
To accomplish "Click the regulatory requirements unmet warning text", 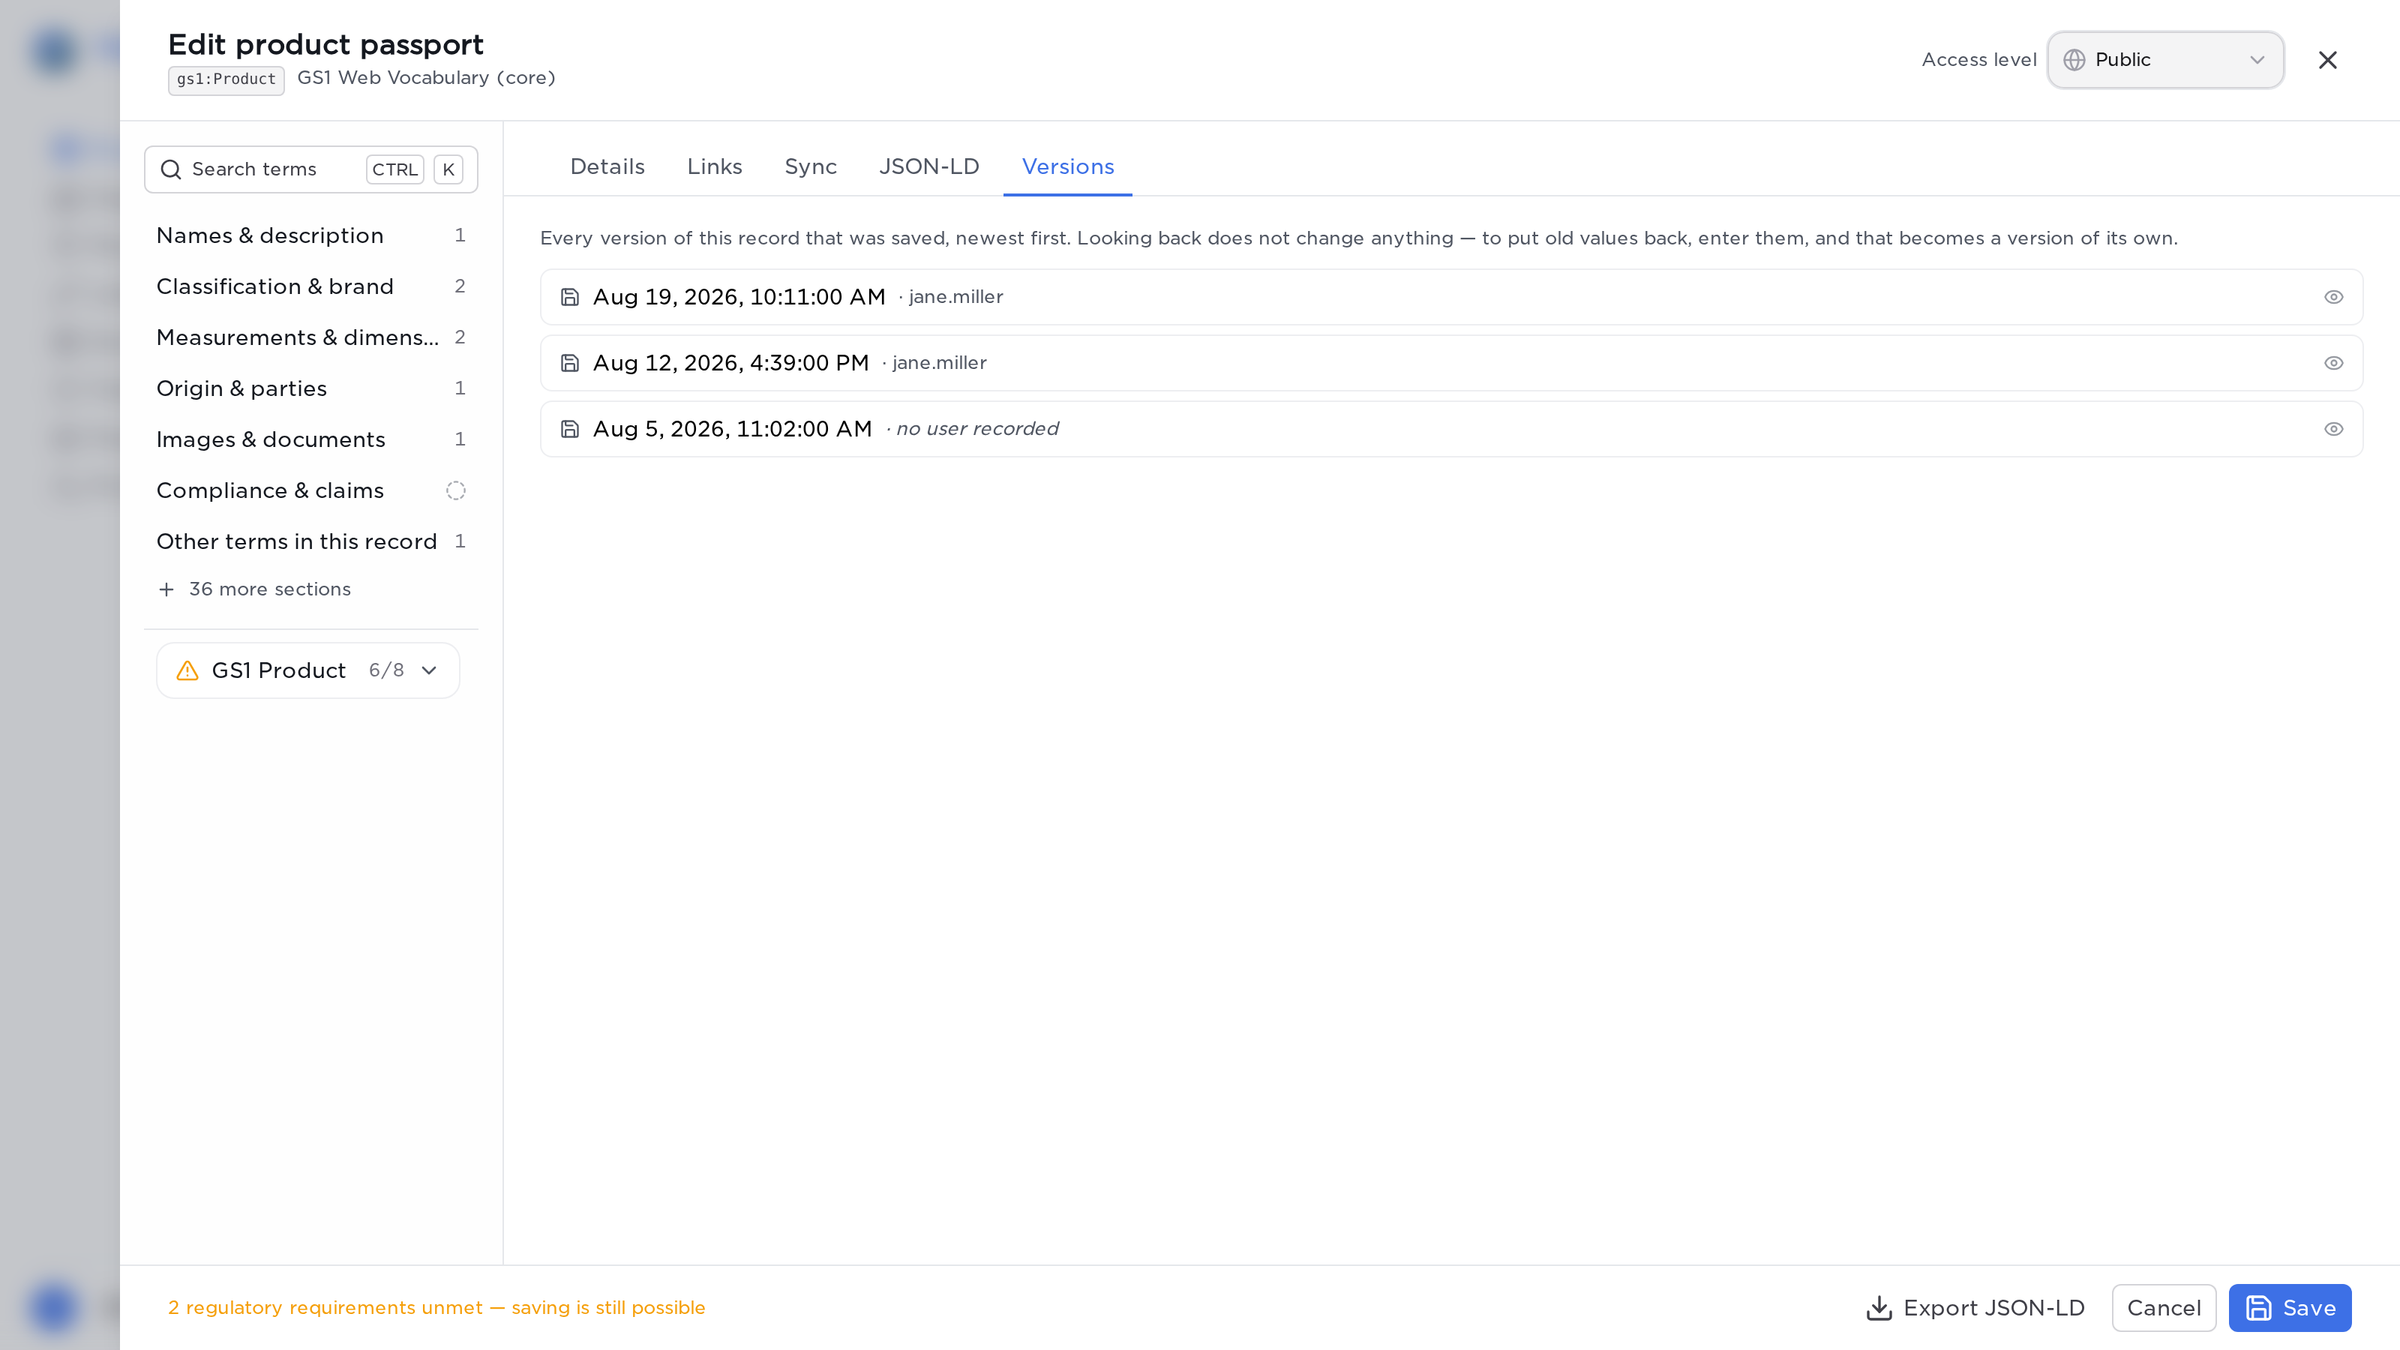I will 436,1308.
